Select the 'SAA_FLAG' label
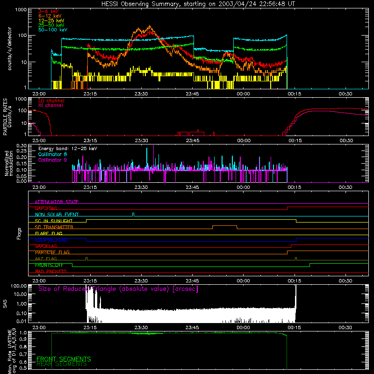The width and height of the screenshot is (374, 374). 46,246
